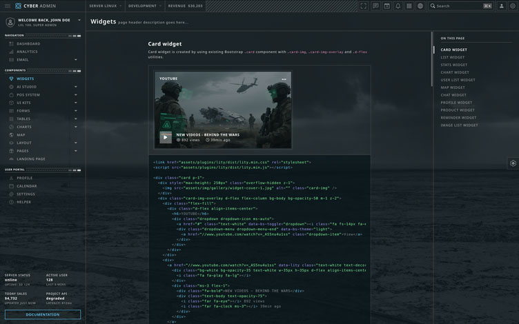Image resolution: width=519 pixels, height=324 pixels.
Task: Go to Dashboard in the sidebar
Action: pyautogui.click(x=28, y=43)
